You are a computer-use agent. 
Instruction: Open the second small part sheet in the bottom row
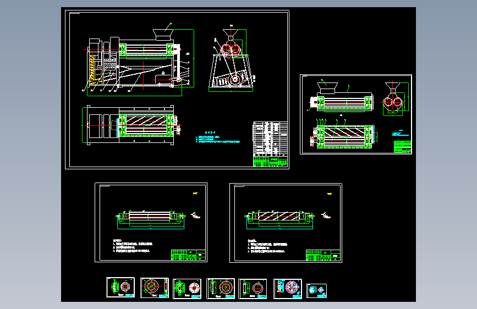pos(155,288)
